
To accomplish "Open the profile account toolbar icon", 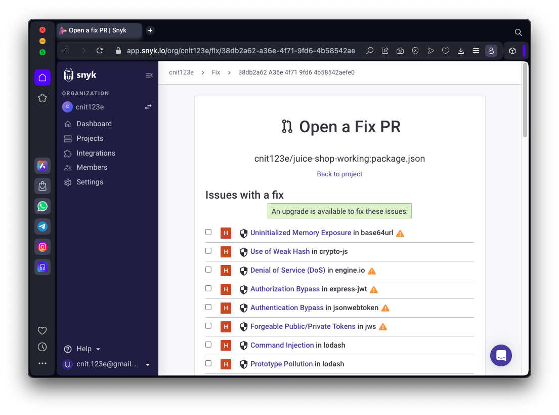I will coord(491,51).
